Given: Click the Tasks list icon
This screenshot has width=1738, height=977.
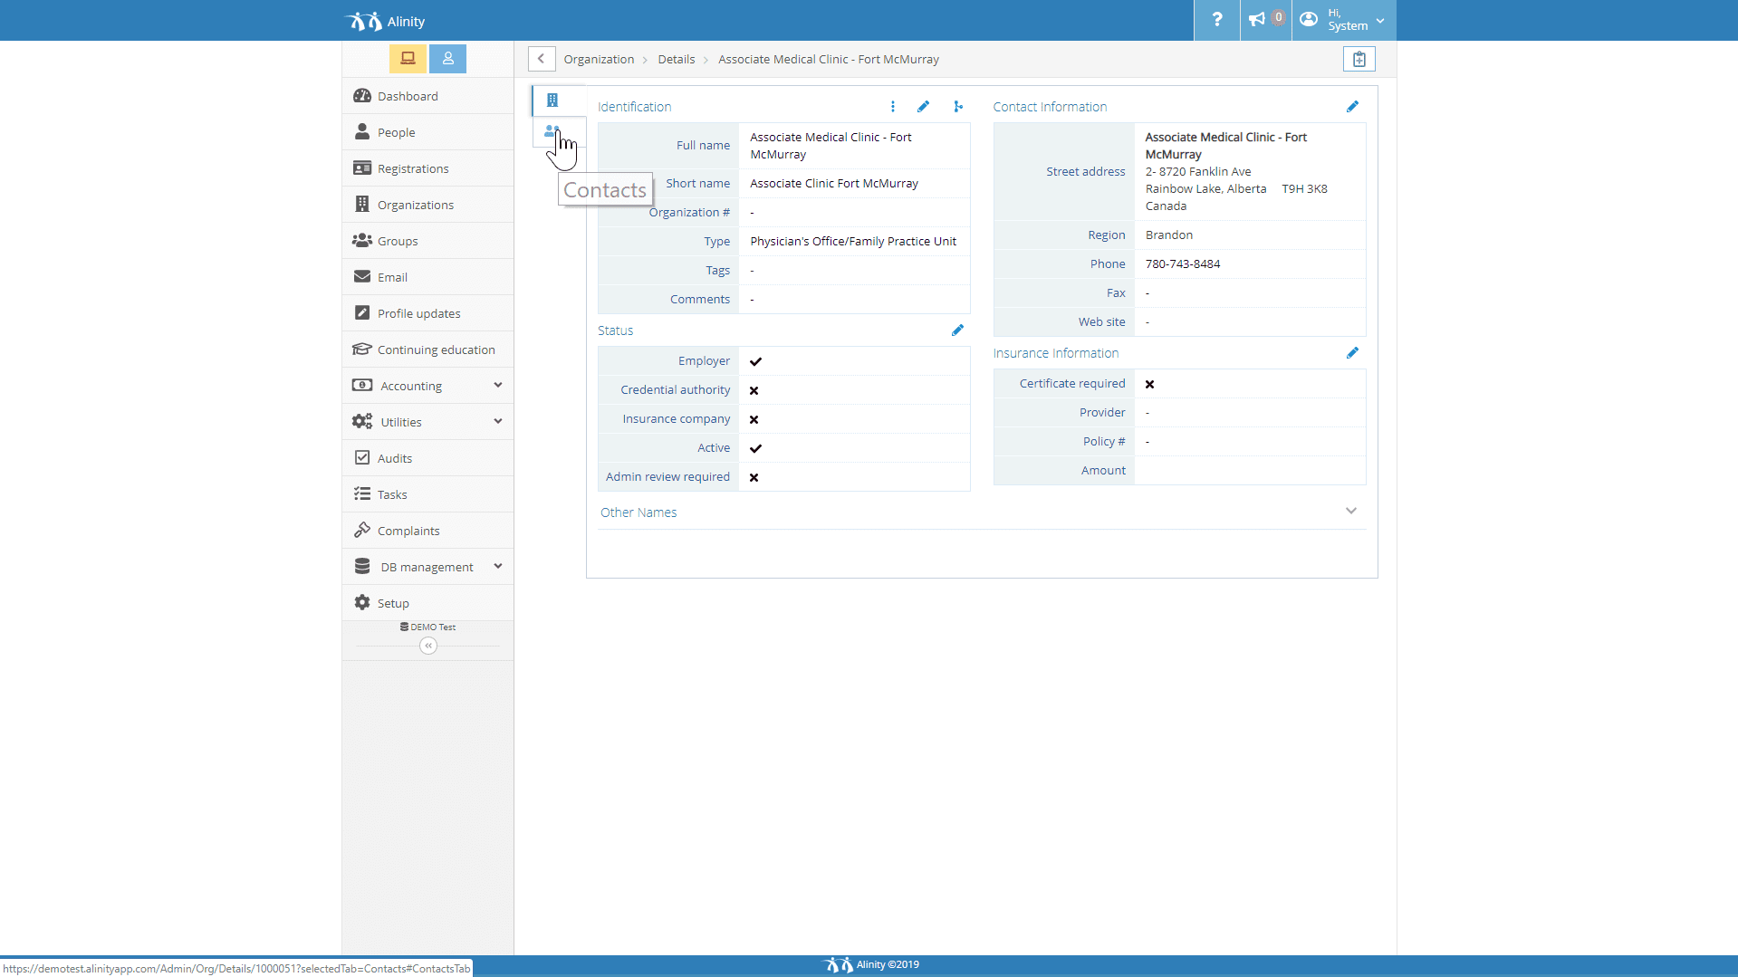Looking at the screenshot, I should point(362,493).
